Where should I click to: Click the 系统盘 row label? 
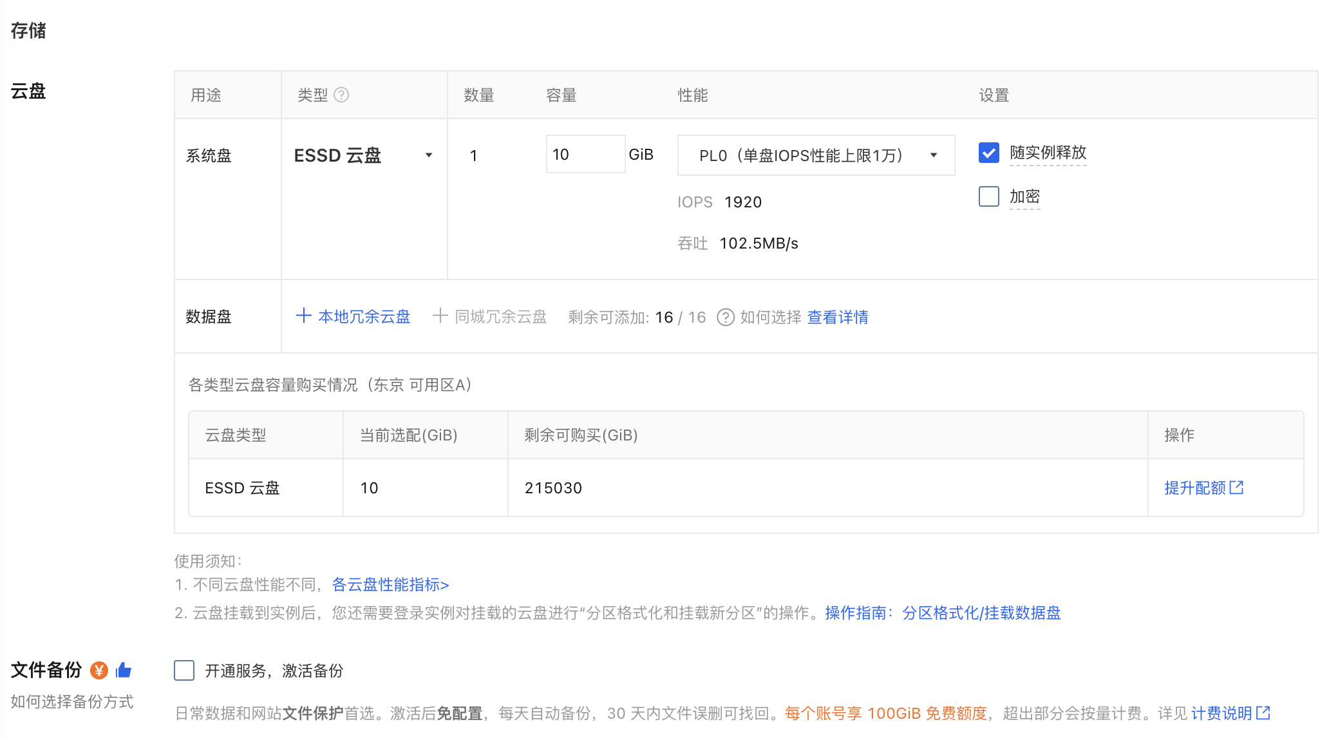click(209, 156)
